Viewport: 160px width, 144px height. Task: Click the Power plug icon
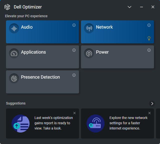tap(89, 53)
